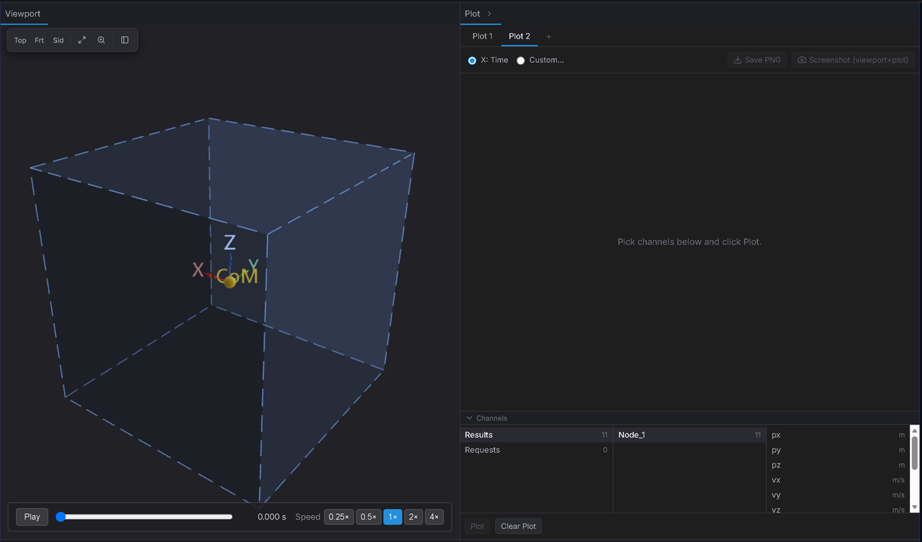Set playback speed to 0.5×
This screenshot has width=922, height=542.
coord(368,516)
